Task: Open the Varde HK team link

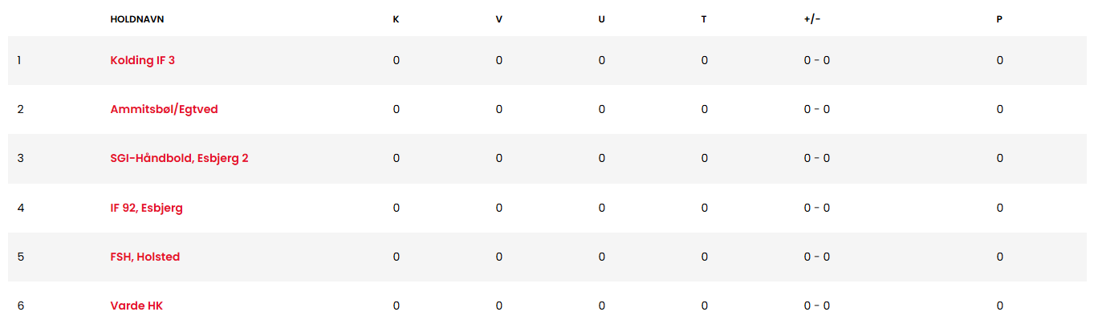Action: (136, 306)
